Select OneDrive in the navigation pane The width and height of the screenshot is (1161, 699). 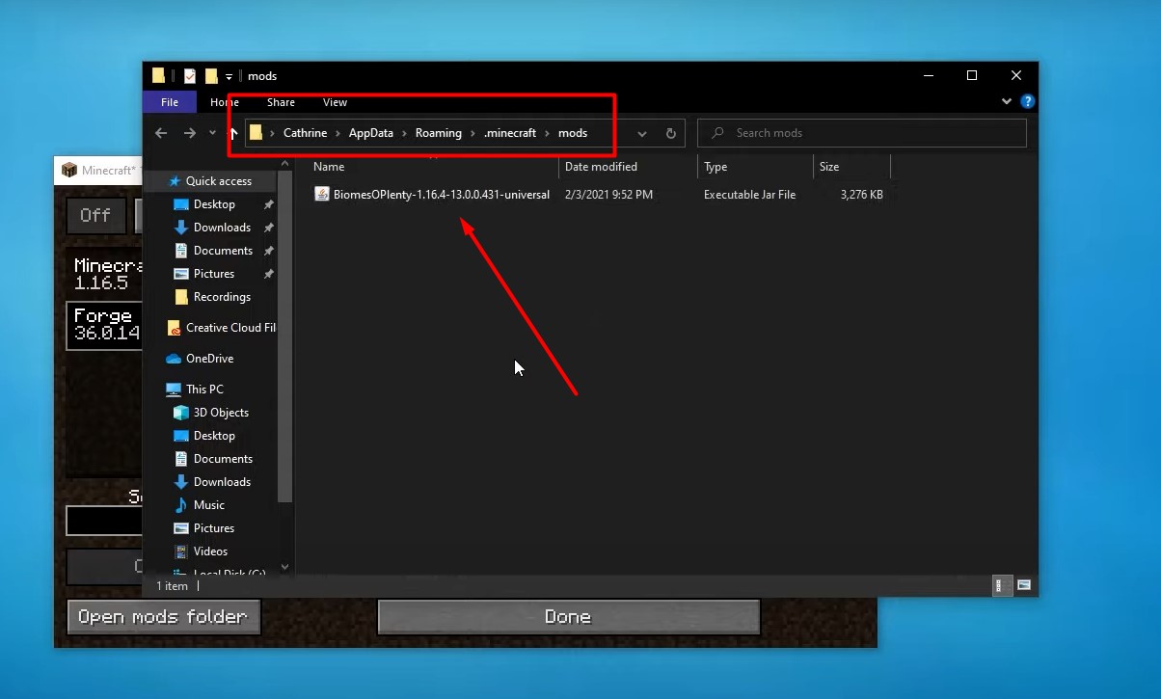pos(209,359)
